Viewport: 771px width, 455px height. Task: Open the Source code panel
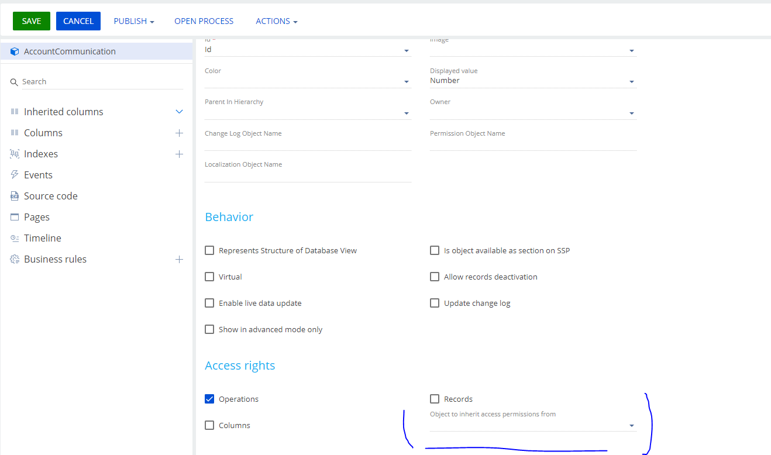[50, 195]
